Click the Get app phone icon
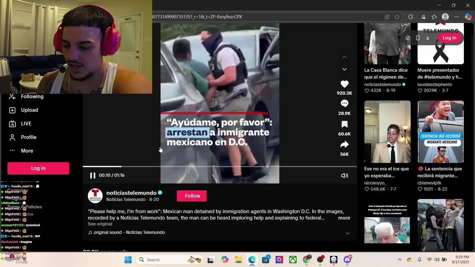Image resolution: width=475 pixels, height=267 pixels. pyautogui.click(x=418, y=38)
